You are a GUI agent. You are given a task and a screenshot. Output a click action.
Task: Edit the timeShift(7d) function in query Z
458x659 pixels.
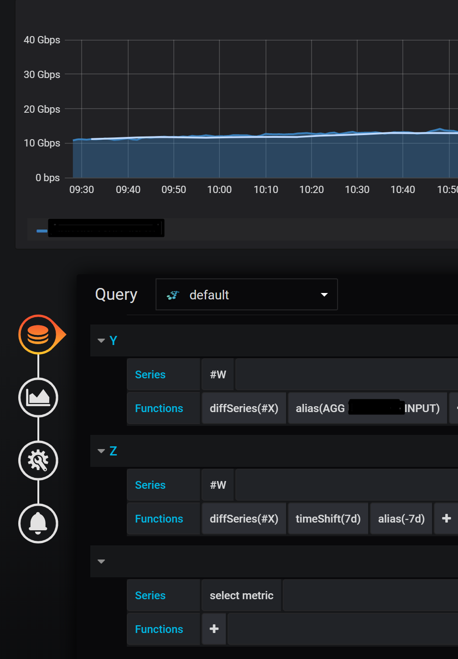328,518
